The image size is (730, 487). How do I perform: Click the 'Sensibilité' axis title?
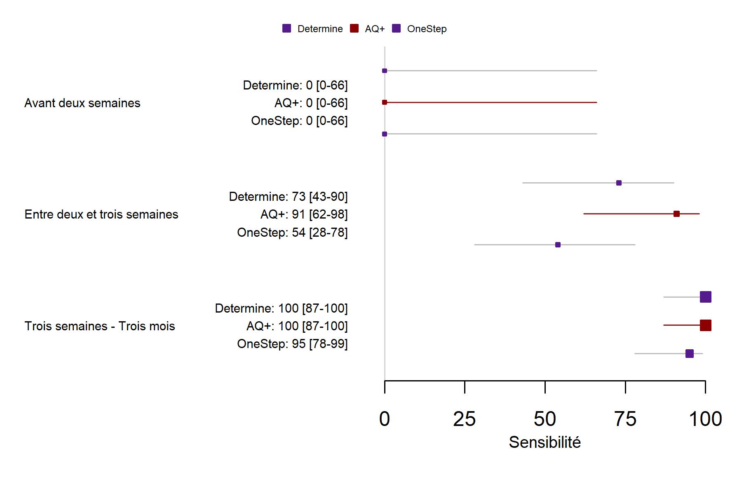[x=545, y=442]
